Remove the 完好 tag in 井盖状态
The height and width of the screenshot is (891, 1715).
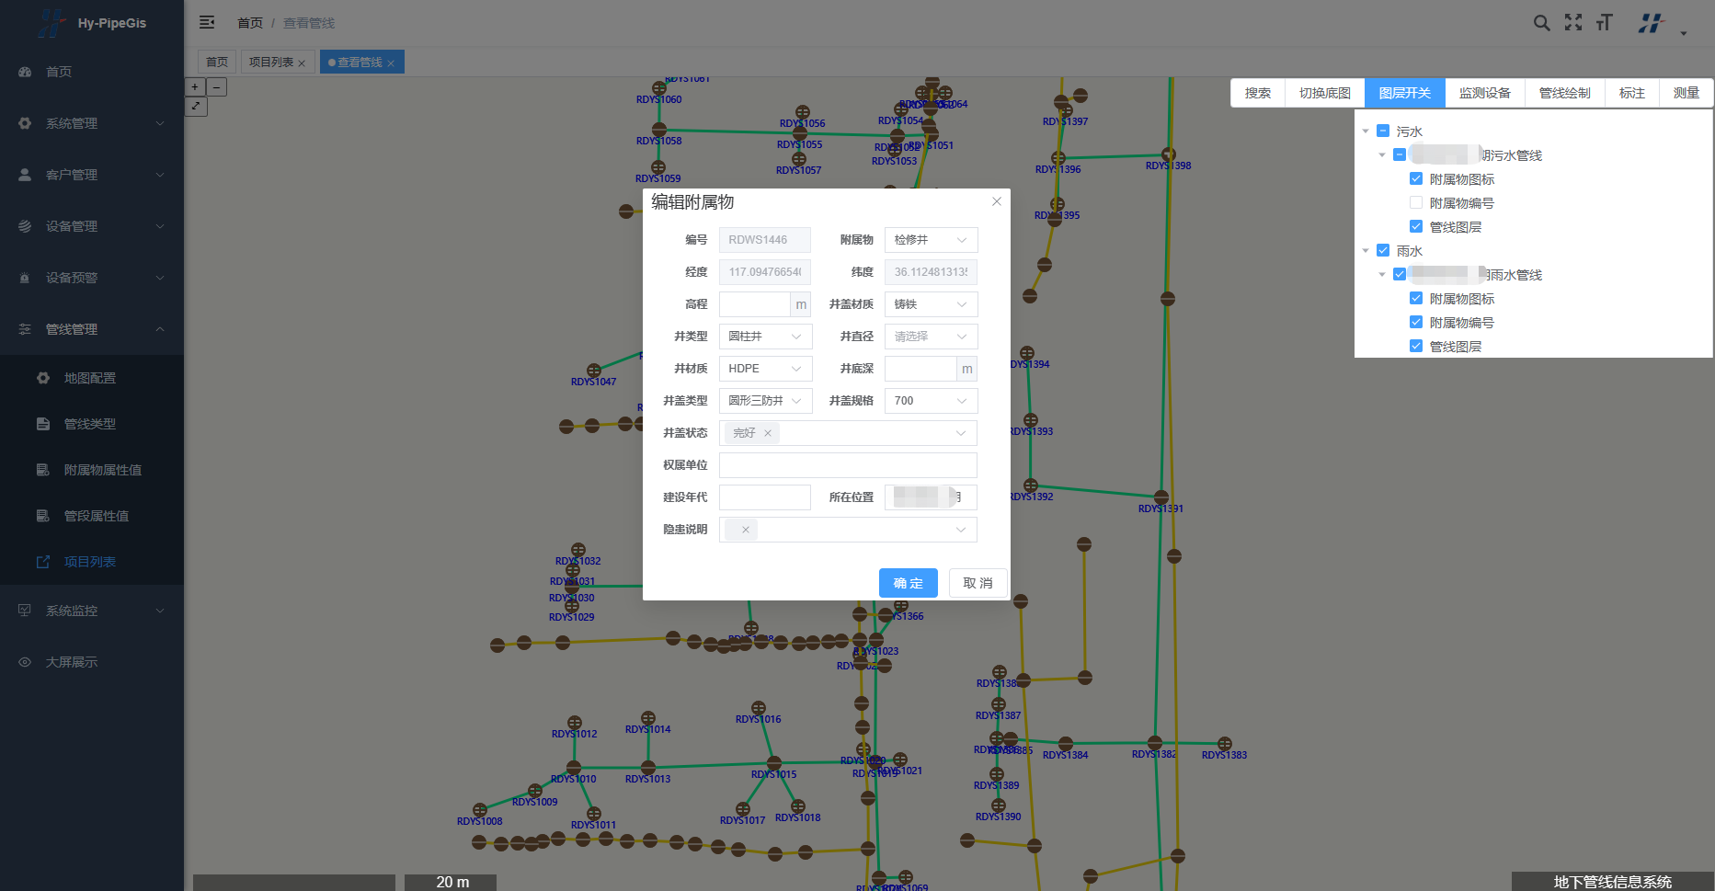tap(768, 433)
